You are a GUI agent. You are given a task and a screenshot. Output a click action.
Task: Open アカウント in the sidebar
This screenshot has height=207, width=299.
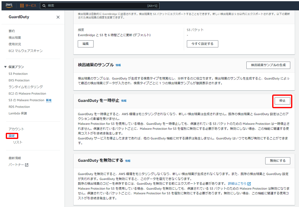16,129
